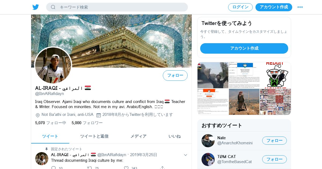Share the pinned tweet via the share icon
The width and height of the screenshot is (322, 169).
tap(162, 168)
